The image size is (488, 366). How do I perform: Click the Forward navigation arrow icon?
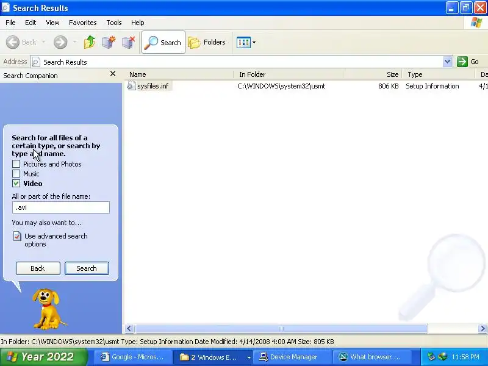point(60,42)
